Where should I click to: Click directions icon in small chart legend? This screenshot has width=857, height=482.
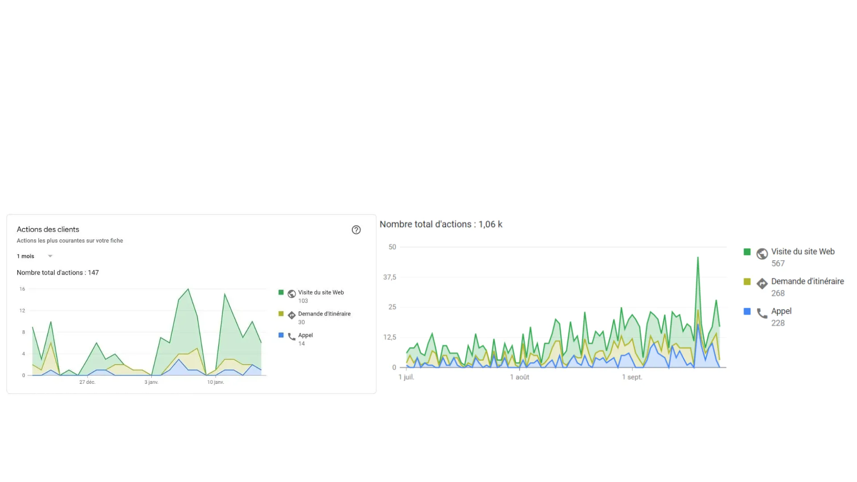pos(291,315)
